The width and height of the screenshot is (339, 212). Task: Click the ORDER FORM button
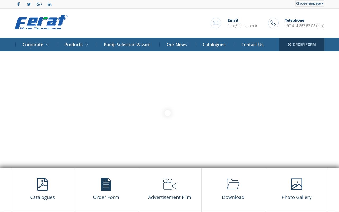point(302,45)
